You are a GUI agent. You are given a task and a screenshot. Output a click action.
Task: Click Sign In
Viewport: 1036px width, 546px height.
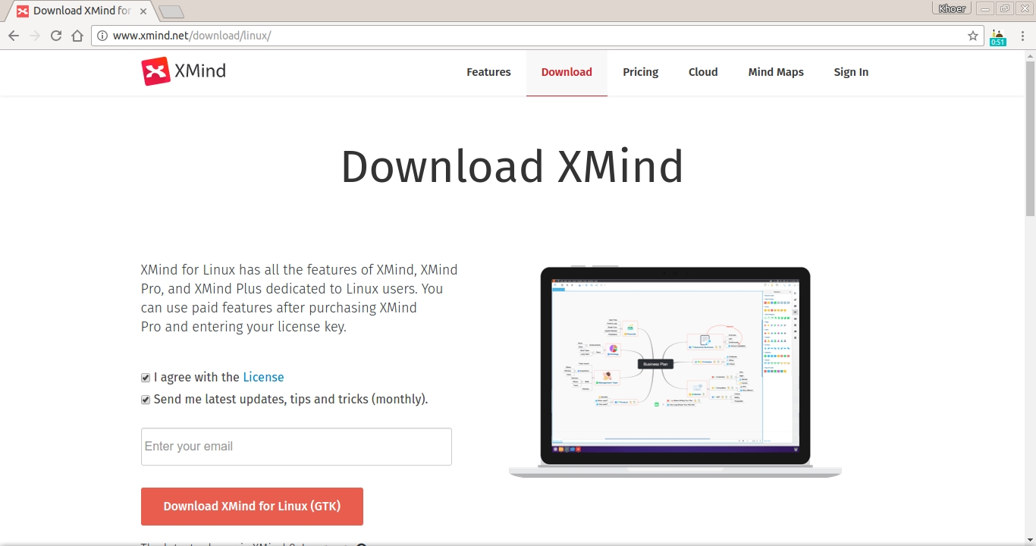click(851, 72)
